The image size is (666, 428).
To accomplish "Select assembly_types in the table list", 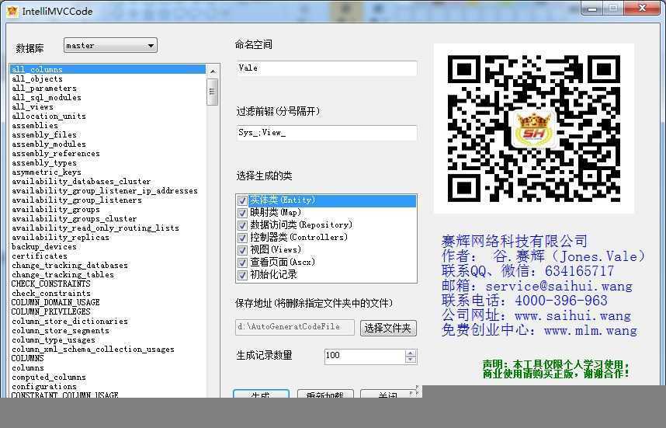I will [108, 163].
